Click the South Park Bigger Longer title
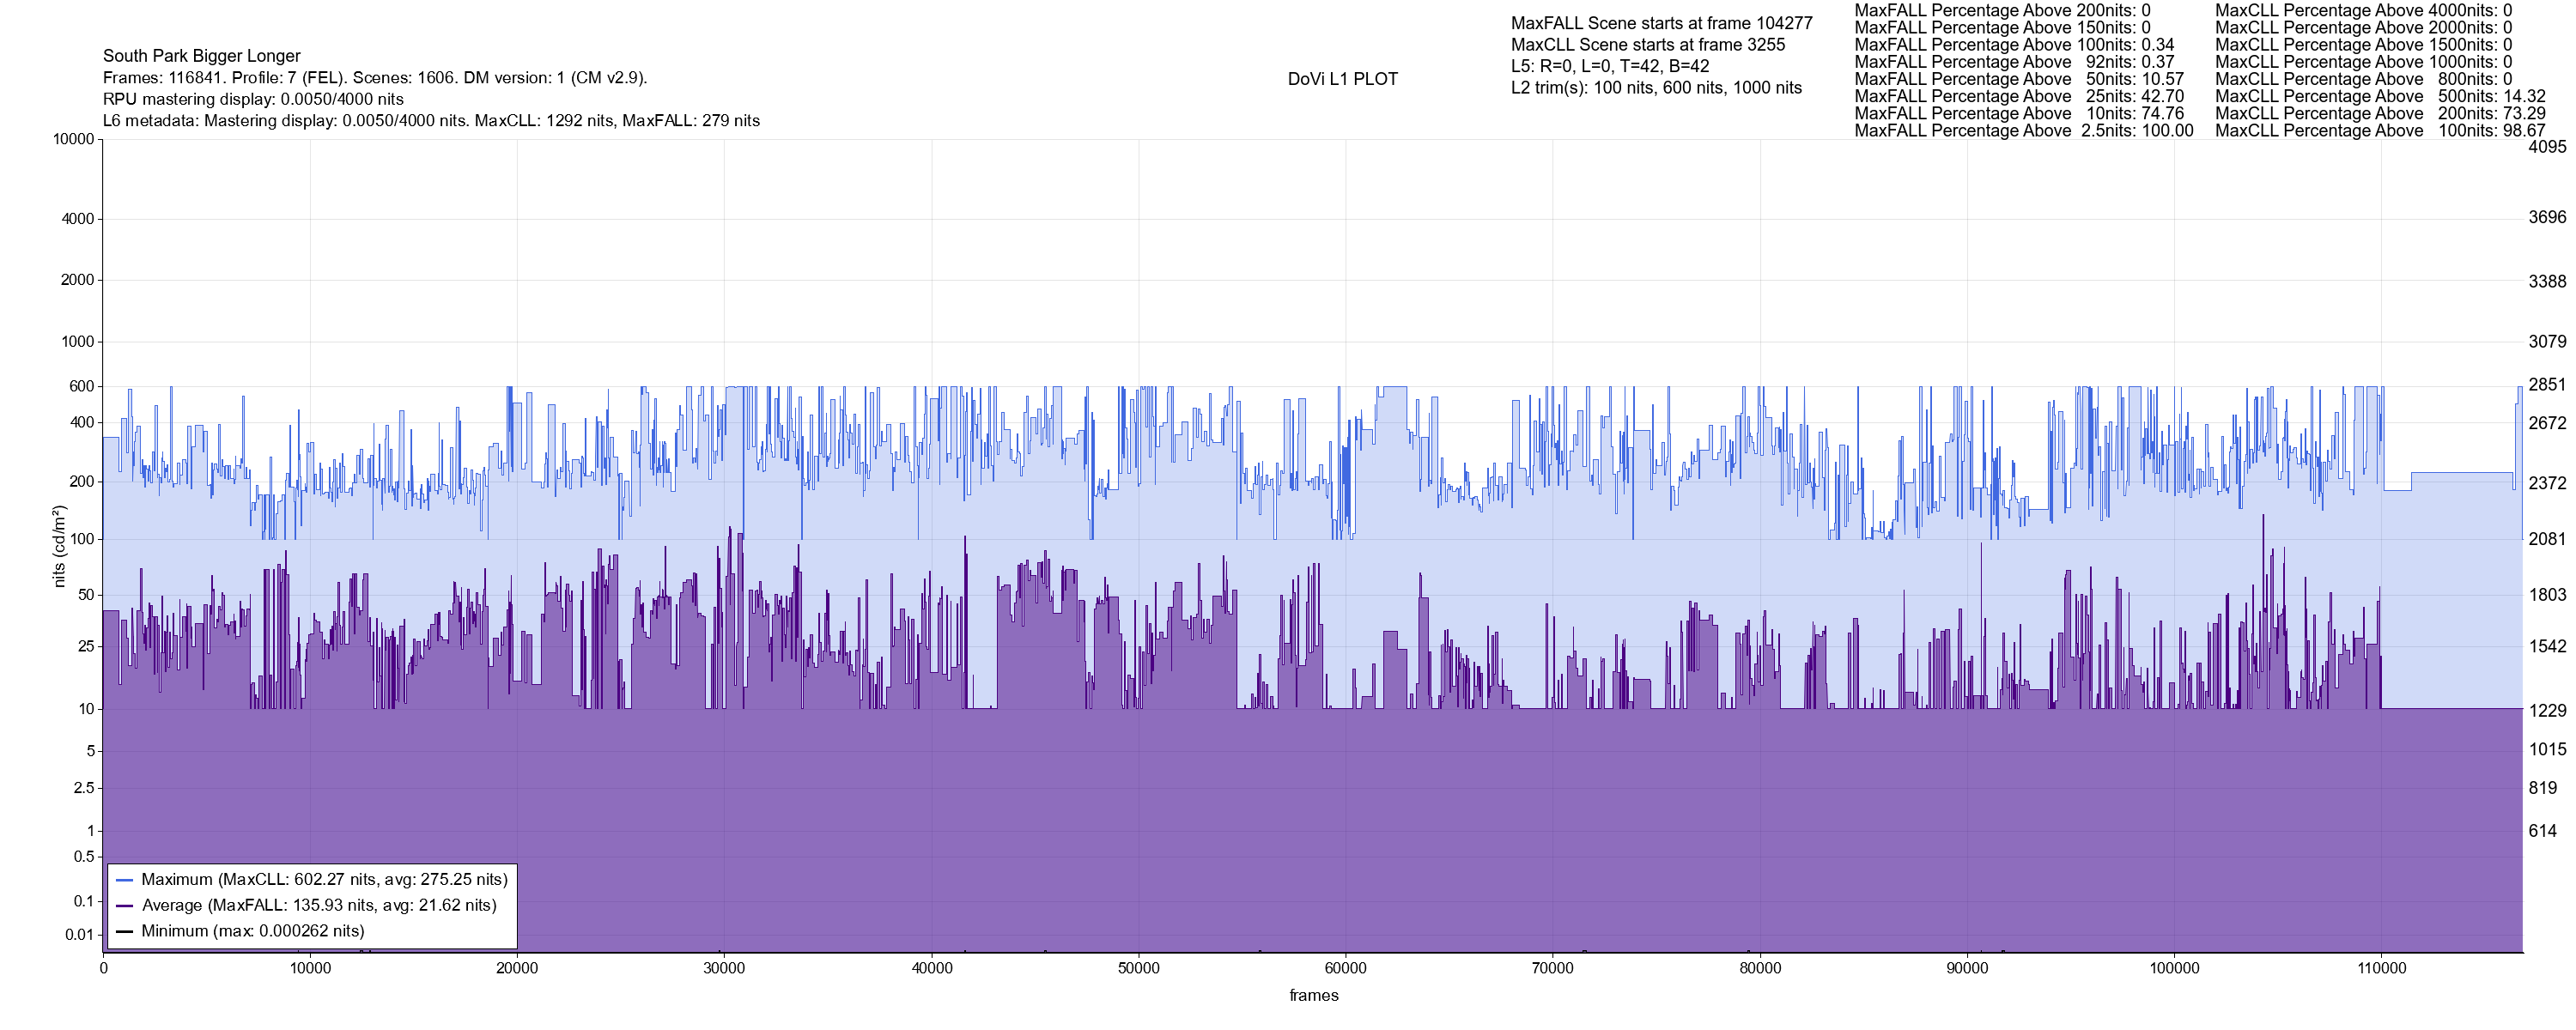Screen dimensions: 2576x1030 pyautogui.click(x=201, y=56)
